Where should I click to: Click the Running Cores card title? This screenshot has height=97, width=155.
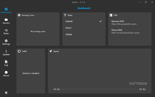[x=28, y=15]
